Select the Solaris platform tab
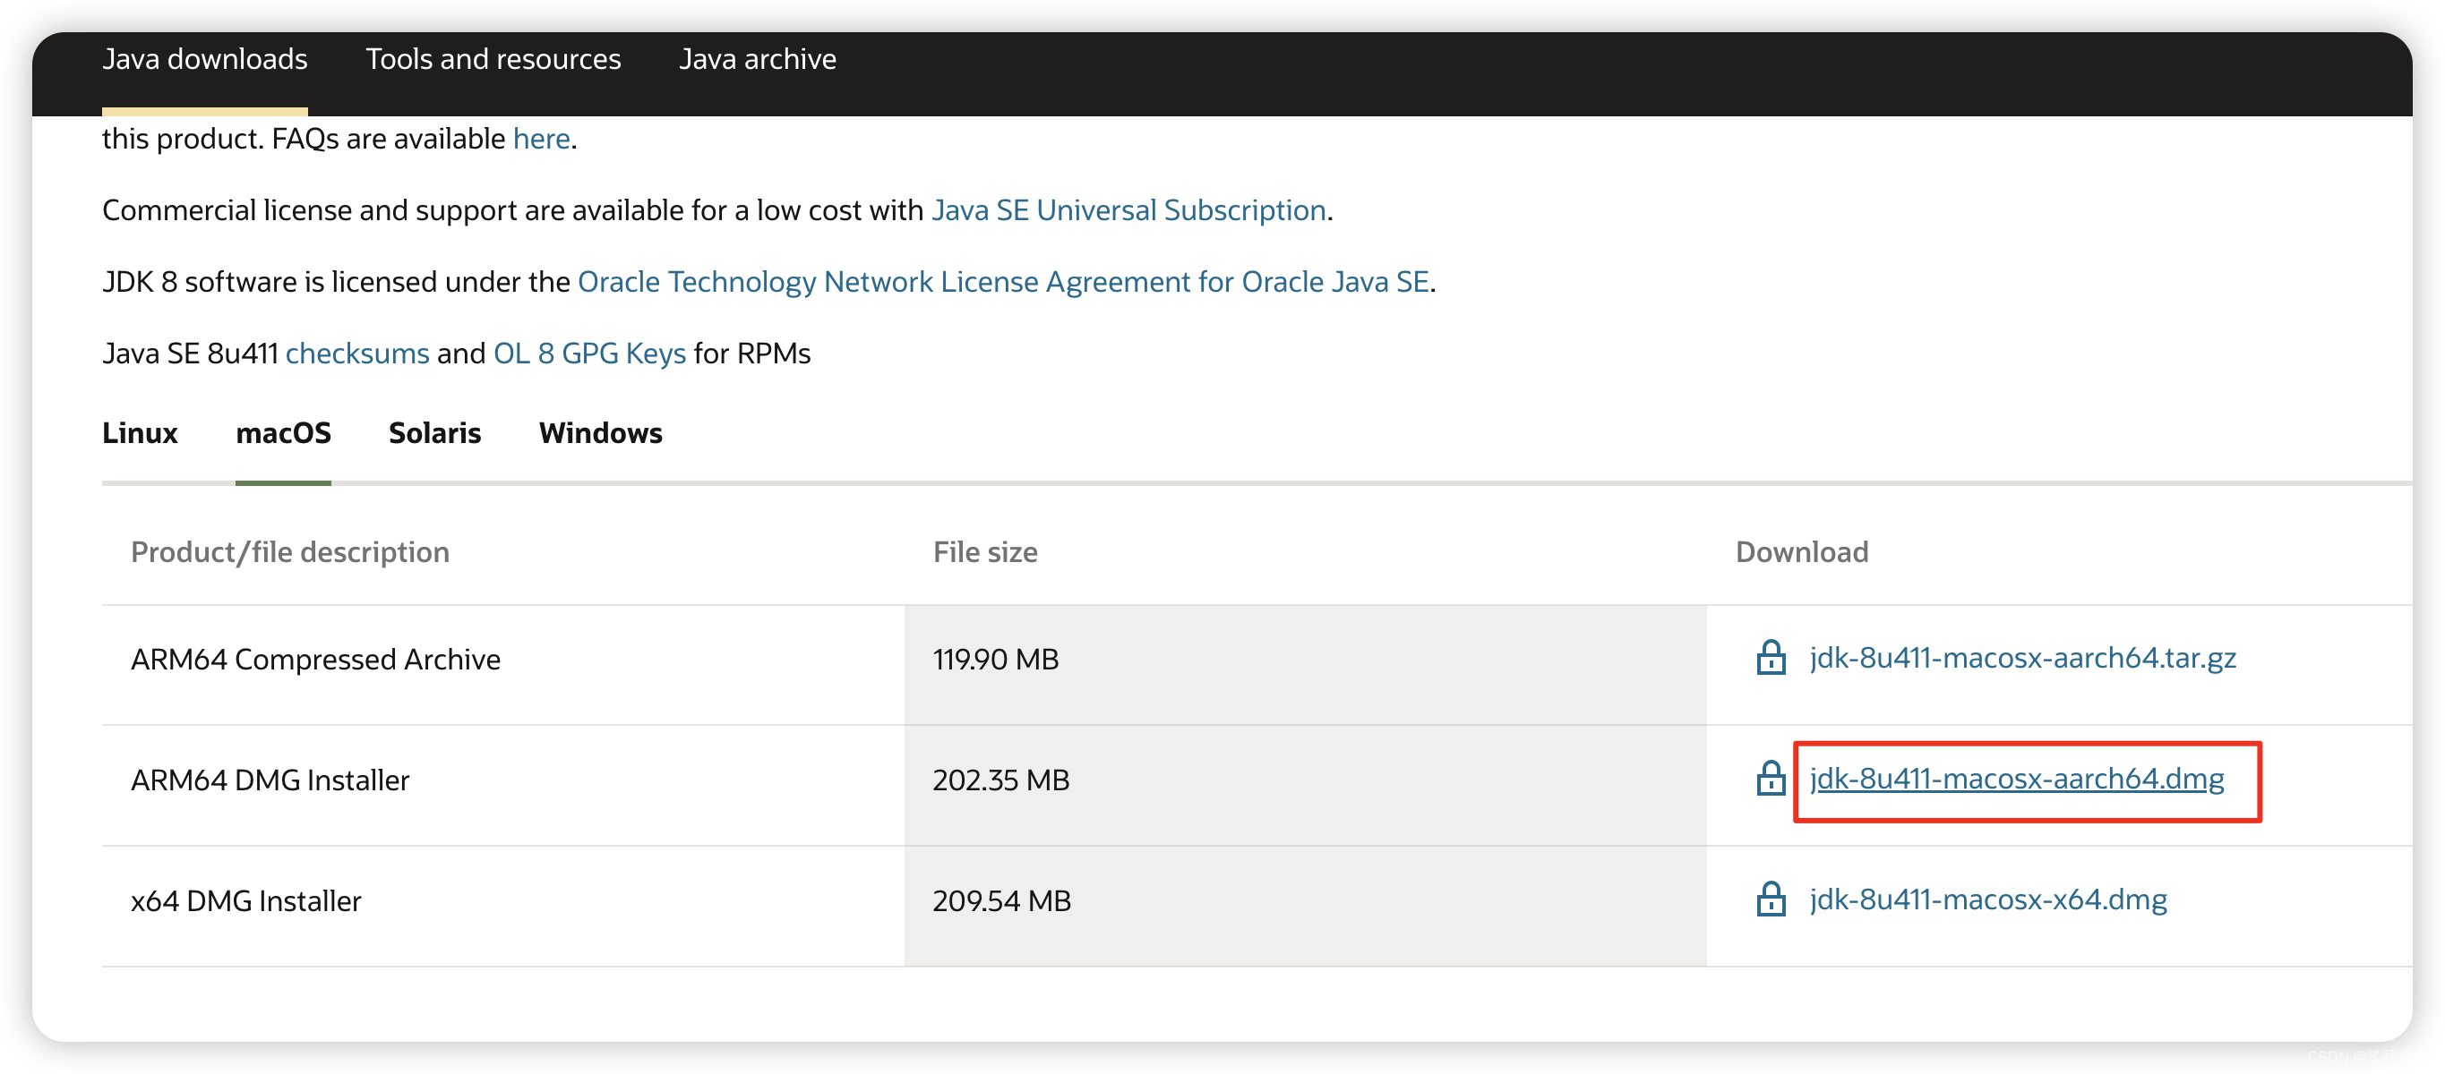 [x=434, y=432]
